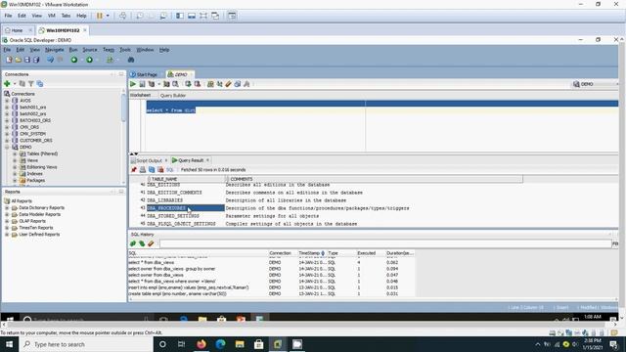Click the filter funnel icon in Connections panel
Screen dimensions: 626x352
pyautogui.click(x=30, y=84)
